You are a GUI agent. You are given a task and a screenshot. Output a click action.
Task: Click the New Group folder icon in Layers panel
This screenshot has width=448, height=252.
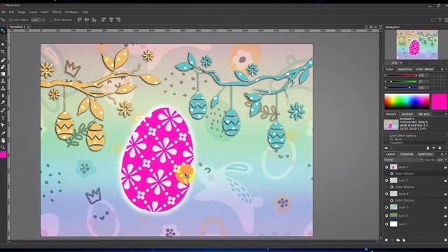398,240
